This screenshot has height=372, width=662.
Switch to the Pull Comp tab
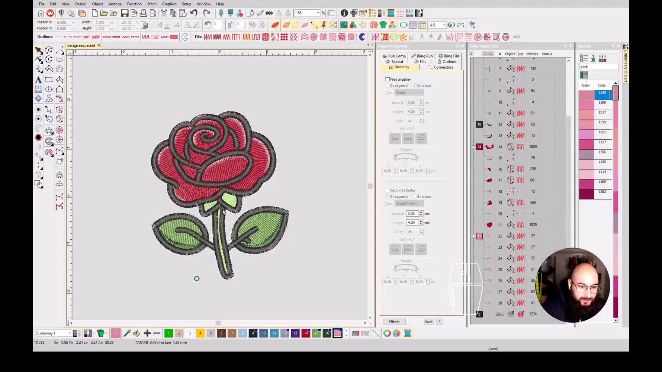pyautogui.click(x=394, y=56)
